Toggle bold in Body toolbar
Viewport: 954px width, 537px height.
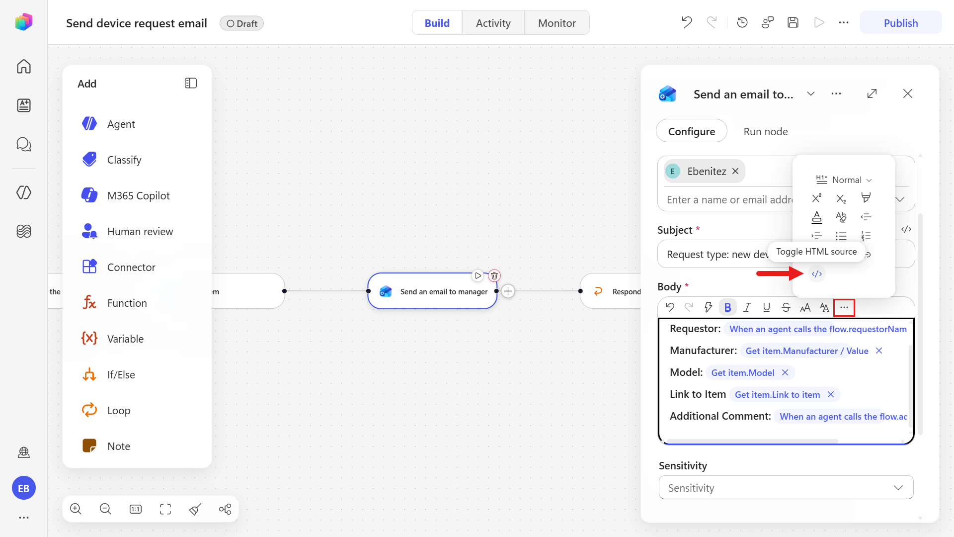coord(728,308)
